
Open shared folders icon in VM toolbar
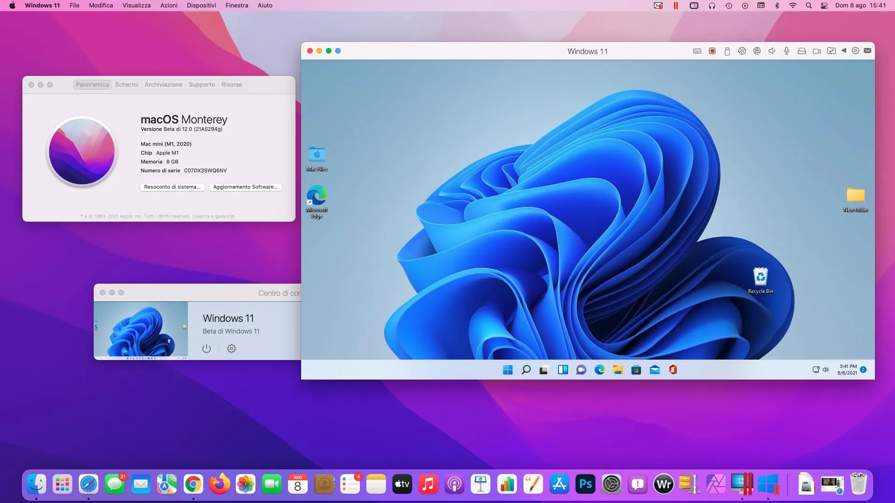pos(832,51)
